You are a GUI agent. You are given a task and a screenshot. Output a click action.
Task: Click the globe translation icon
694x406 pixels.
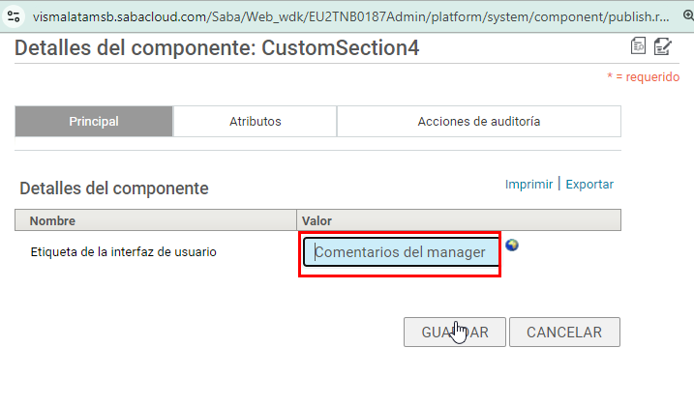click(x=512, y=245)
